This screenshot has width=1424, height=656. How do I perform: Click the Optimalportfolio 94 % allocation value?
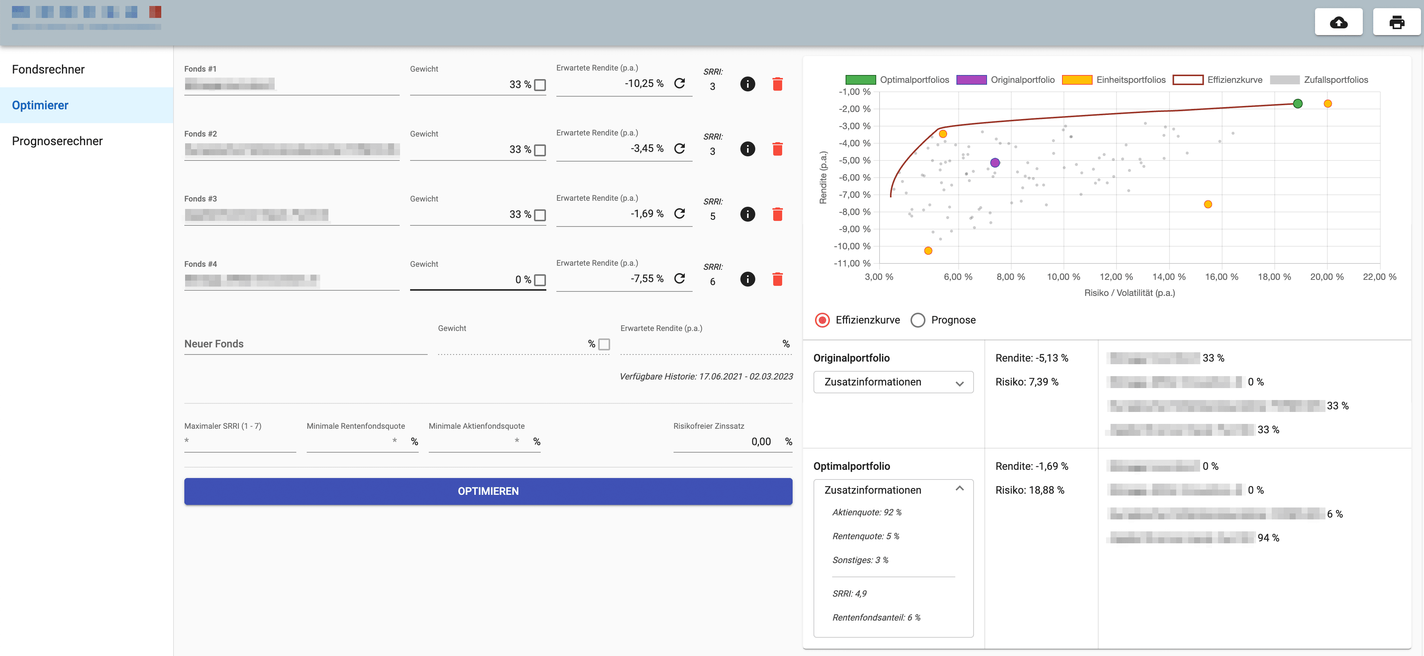tap(1268, 538)
